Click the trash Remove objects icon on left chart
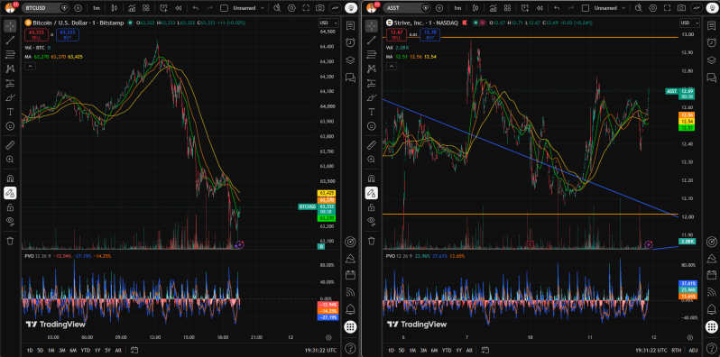Screen dimensions: 720x357 click(10, 241)
